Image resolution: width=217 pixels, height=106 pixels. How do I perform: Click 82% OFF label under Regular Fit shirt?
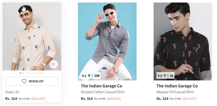pos(189,99)
